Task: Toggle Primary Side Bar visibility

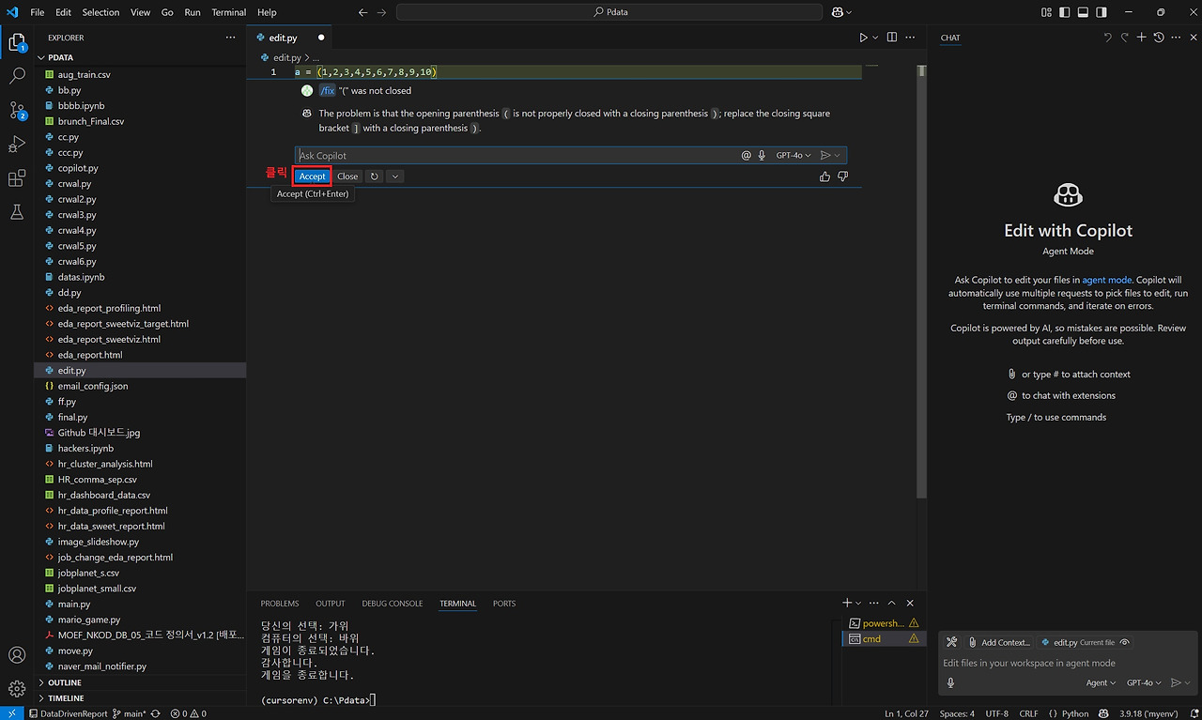Action: 1065,12
